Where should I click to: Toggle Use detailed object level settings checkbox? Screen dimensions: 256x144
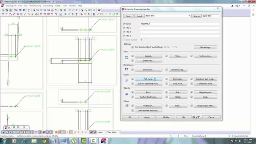(x=132, y=47)
